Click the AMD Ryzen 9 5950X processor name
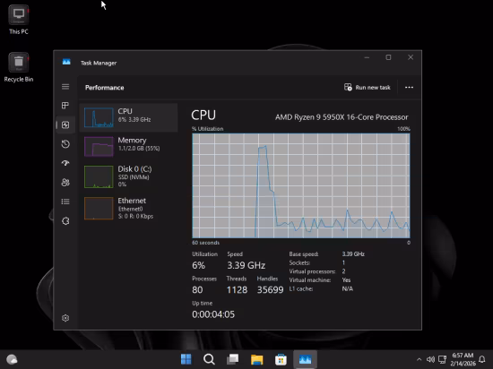The height and width of the screenshot is (369, 493). pyautogui.click(x=342, y=117)
